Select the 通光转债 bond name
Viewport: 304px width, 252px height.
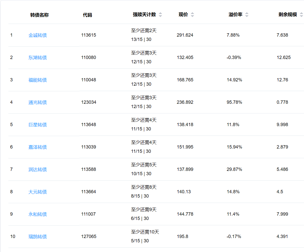(38, 102)
